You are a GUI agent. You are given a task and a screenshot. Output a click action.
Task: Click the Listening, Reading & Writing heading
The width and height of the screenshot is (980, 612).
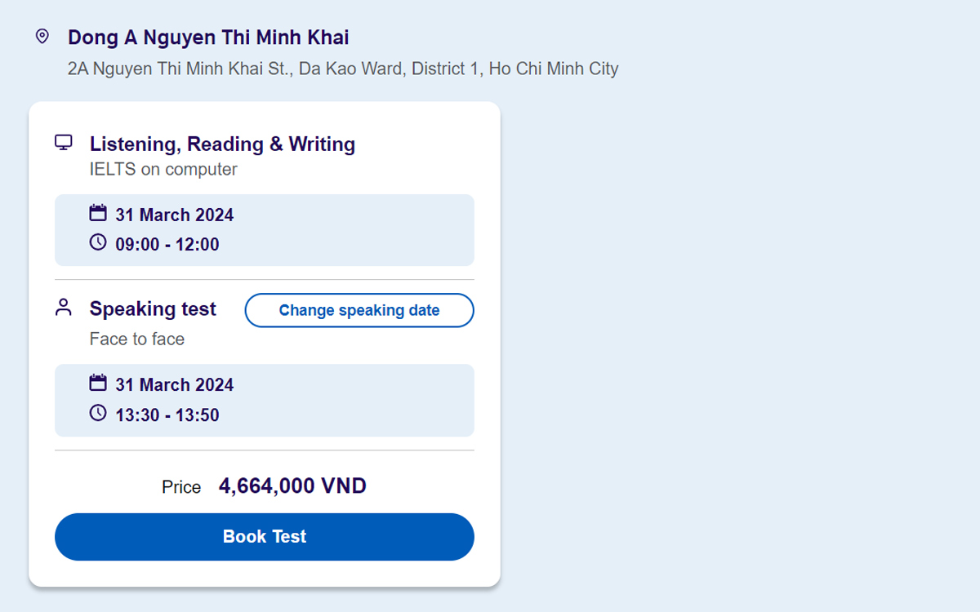pos(222,144)
